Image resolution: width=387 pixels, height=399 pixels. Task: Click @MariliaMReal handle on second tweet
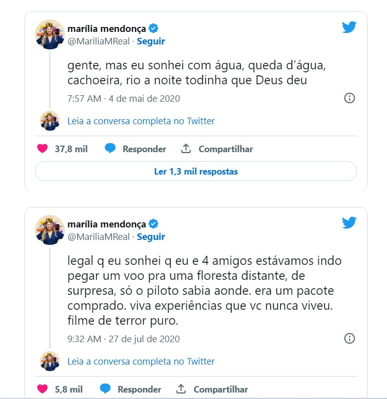click(x=98, y=236)
